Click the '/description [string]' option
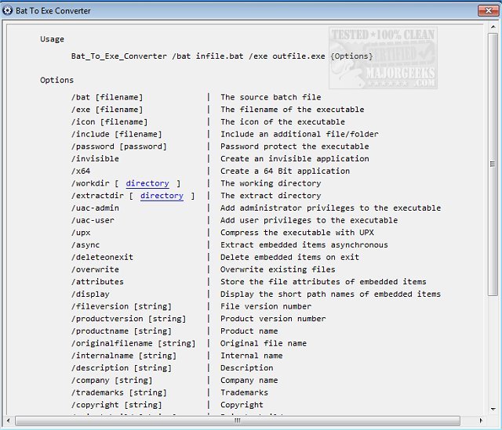Screen dimensions: 502x430 point(122,368)
